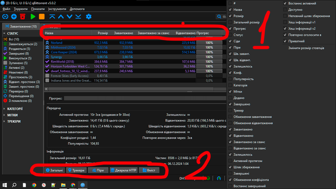
Task: Click the search magnifier icon in filter box
Action: tap(219, 16)
